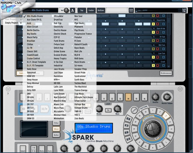Choose Vintage Drums from the project menu
Viewport: 193px width, 153px height.
[81, 108]
